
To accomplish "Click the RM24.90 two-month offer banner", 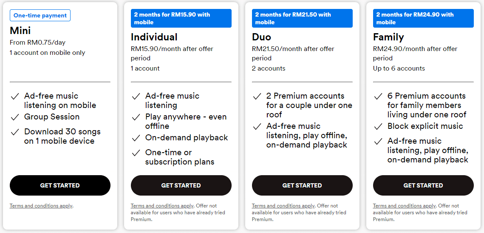I will pyautogui.click(x=423, y=18).
